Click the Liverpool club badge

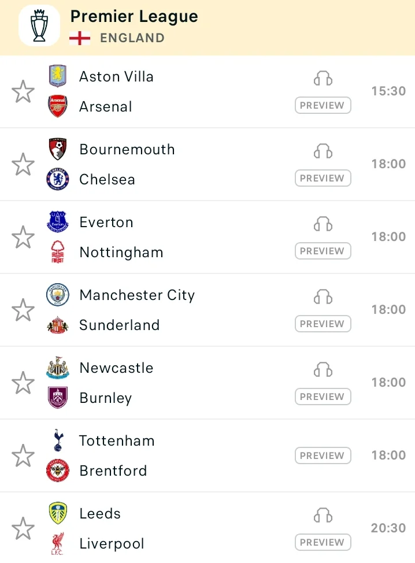pyautogui.click(x=58, y=543)
